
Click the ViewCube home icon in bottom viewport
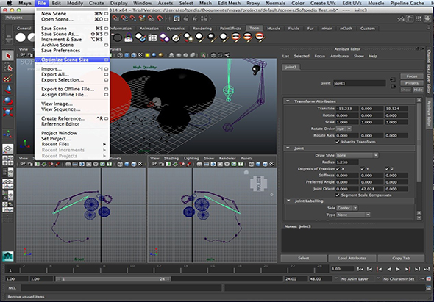click(x=246, y=172)
